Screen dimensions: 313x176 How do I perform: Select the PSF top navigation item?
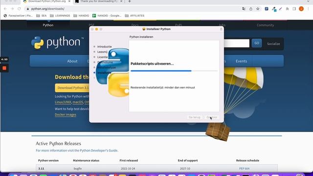click(91, 25)
